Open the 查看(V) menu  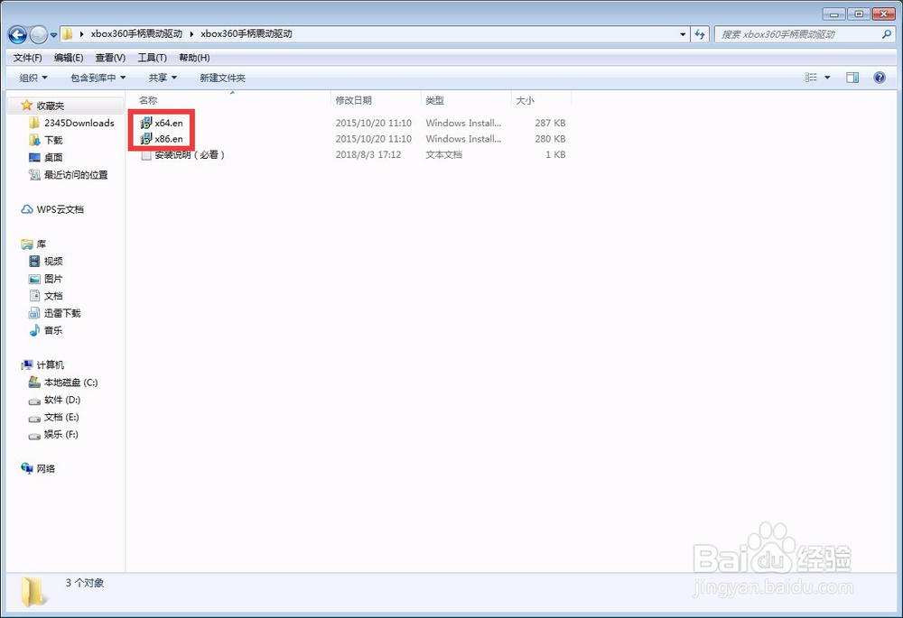[x=110, y=58]
